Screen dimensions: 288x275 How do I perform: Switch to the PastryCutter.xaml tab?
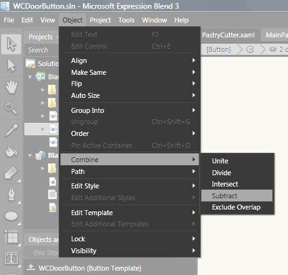tap(228, 35)
